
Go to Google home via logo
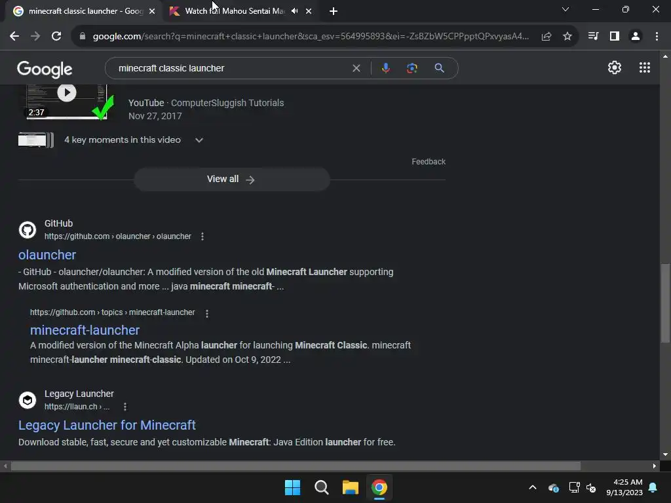pos(45,69)
